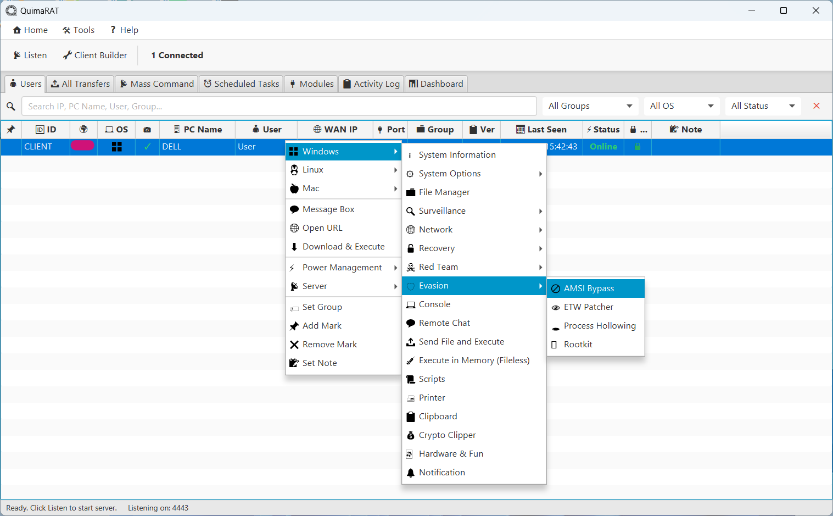Click the magnifier icon beside the search box
The width and height of the screenshot is (833, 516).
pos(11,106)
